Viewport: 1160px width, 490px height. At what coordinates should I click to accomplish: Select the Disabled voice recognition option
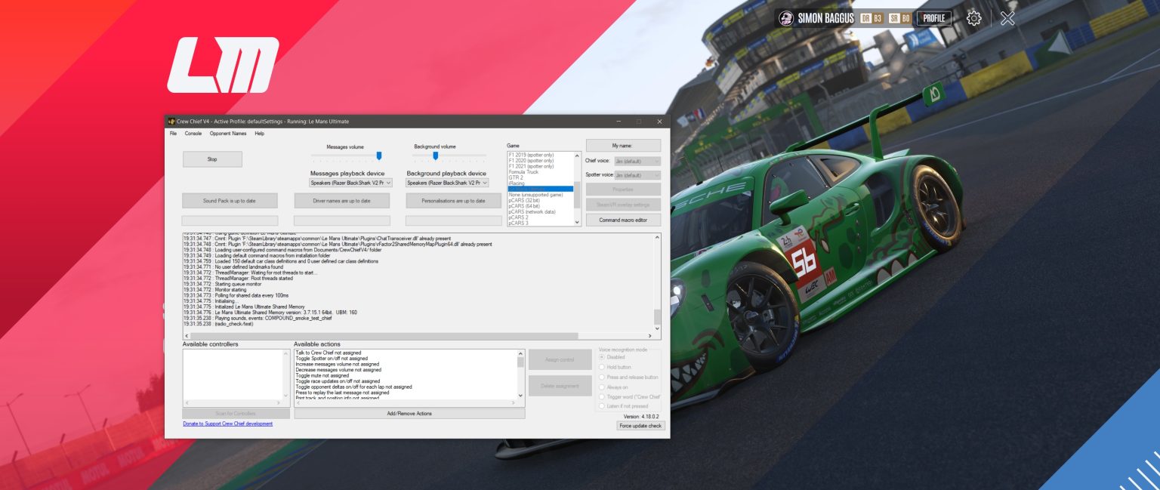tap(602, 357)
